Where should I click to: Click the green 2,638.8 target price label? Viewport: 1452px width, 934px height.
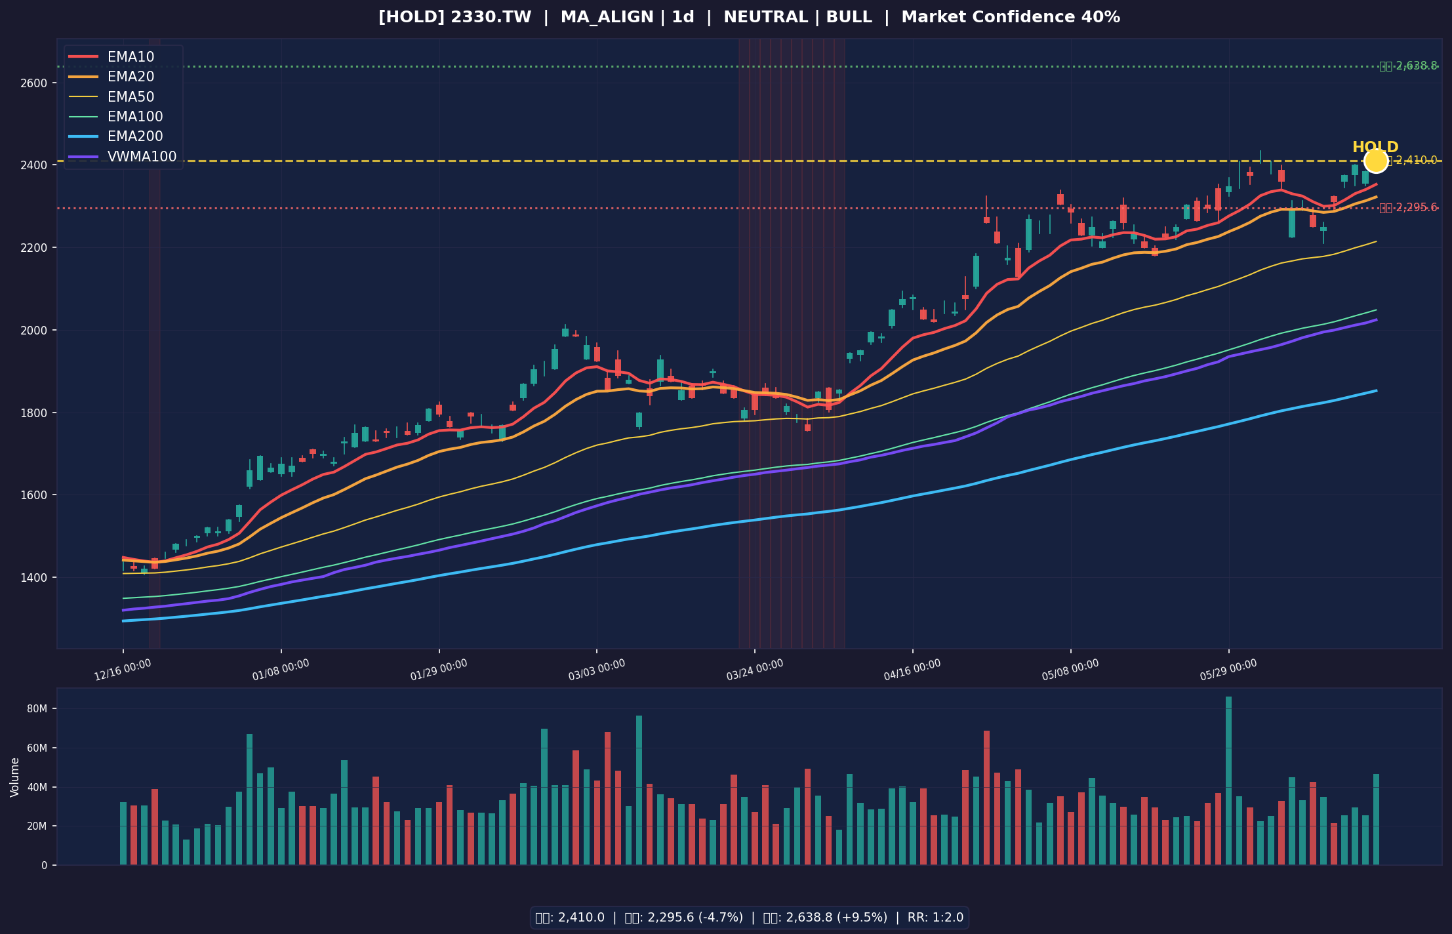click(1408, 66)
